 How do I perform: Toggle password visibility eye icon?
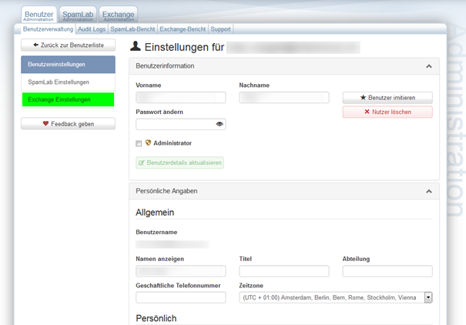pos(220,124)
